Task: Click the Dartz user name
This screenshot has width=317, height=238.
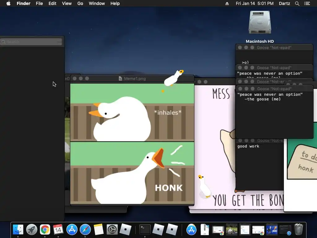Action: coord(284,3)
